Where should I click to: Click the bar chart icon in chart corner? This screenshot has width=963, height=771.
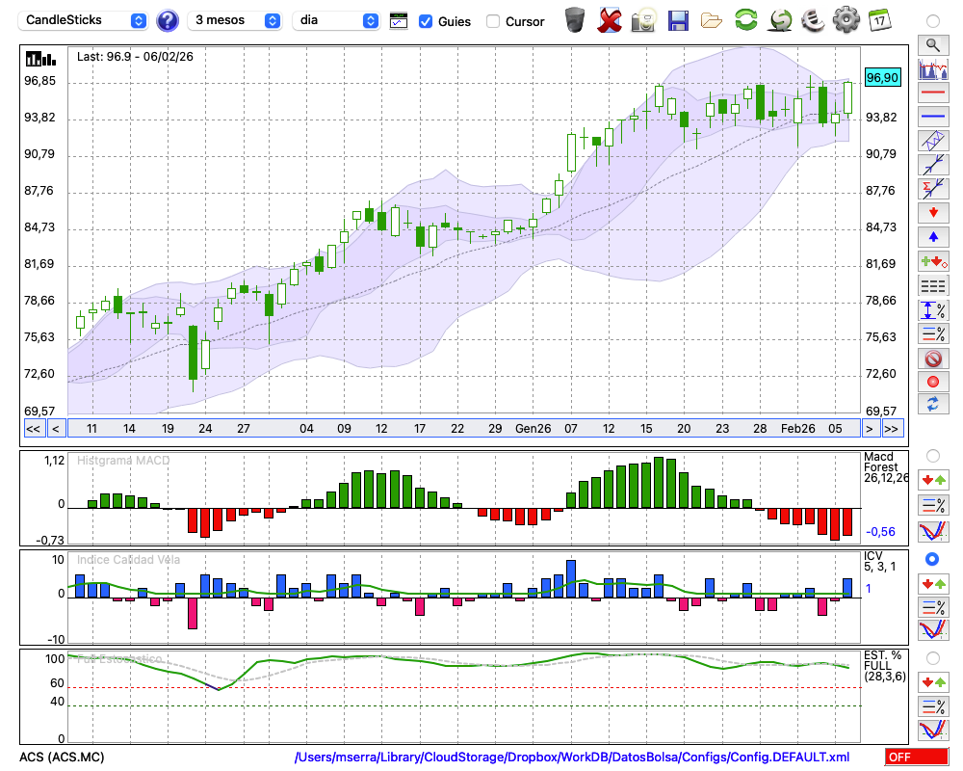point(40,59)
